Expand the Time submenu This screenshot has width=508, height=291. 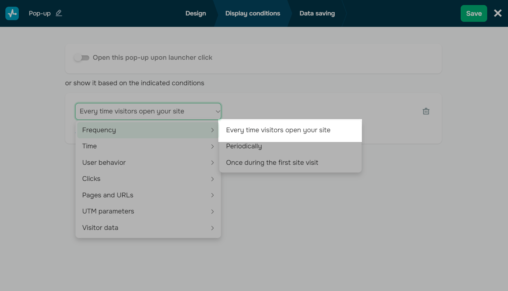(148, 146)
